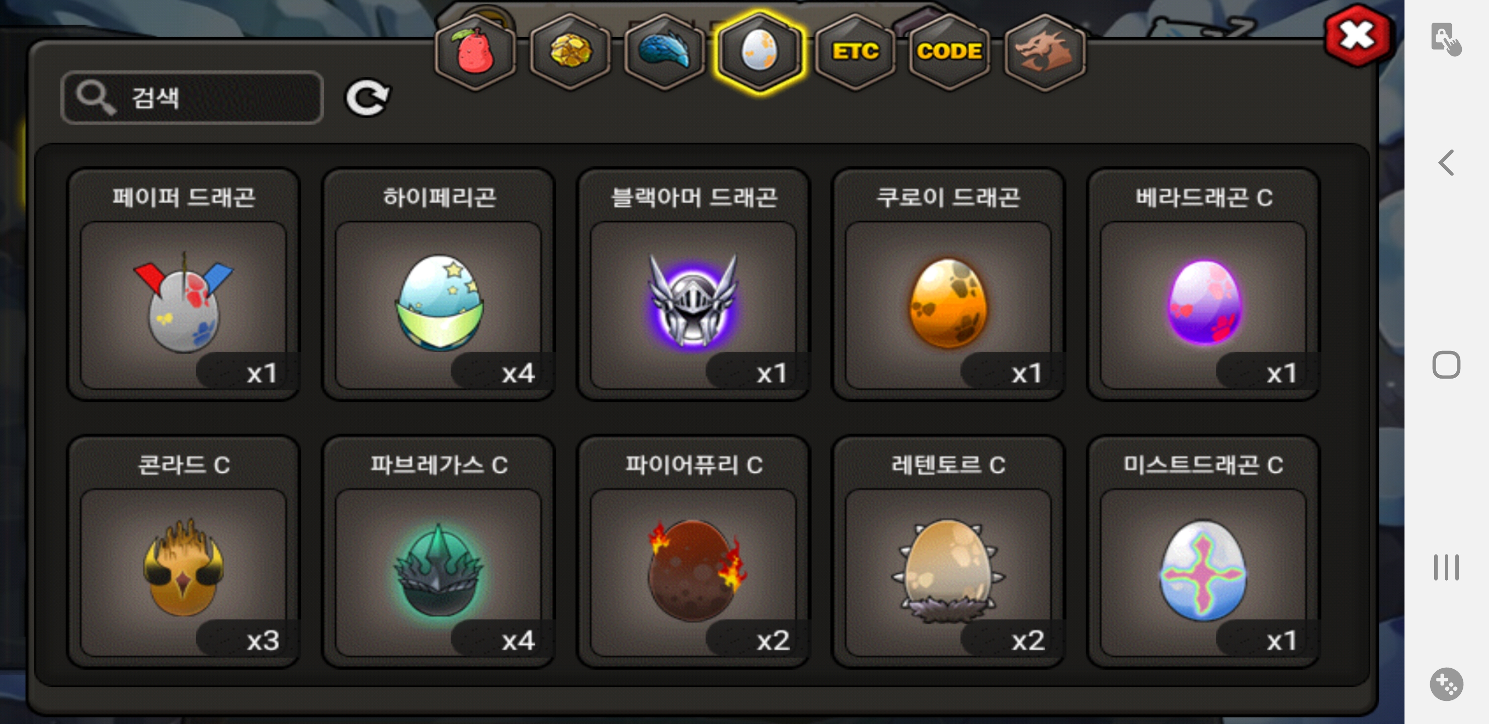Viewport: 1489px width, 724px height.
Task: Close the inventory with the red X
Action: pyautogui.click(x=1357, y=36)
